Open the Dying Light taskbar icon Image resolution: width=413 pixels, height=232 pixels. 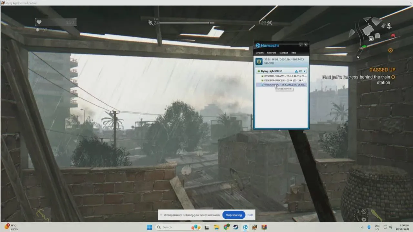[x=255, y=227]
